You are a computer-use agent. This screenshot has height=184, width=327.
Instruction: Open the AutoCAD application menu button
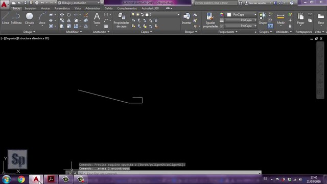point(4,4)
